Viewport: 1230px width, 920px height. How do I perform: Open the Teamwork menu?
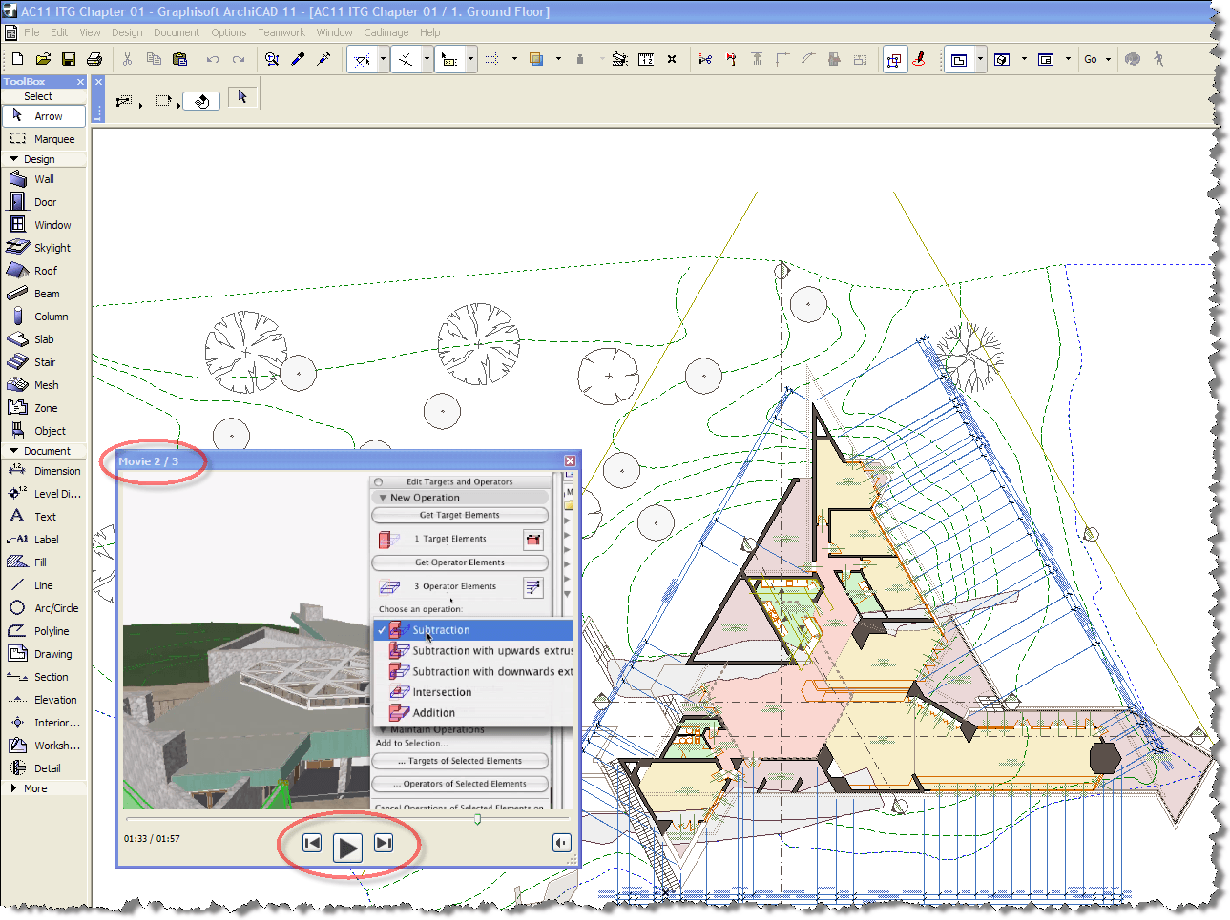[281, 32]
